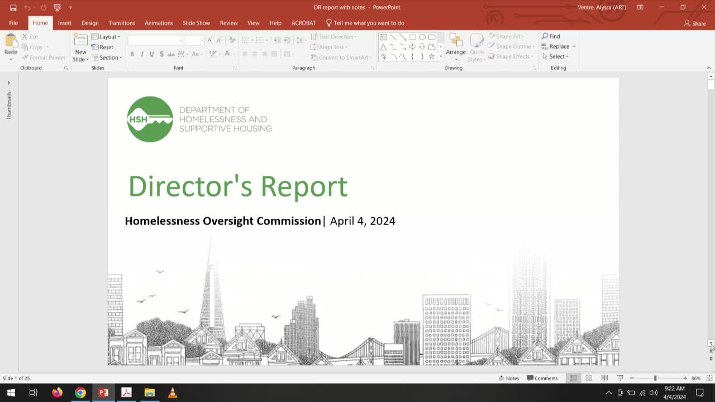Image resolution: width=715 pixels, height=402 pixels.
Task: Switch to the Animations tab
Action: (159, 23)
